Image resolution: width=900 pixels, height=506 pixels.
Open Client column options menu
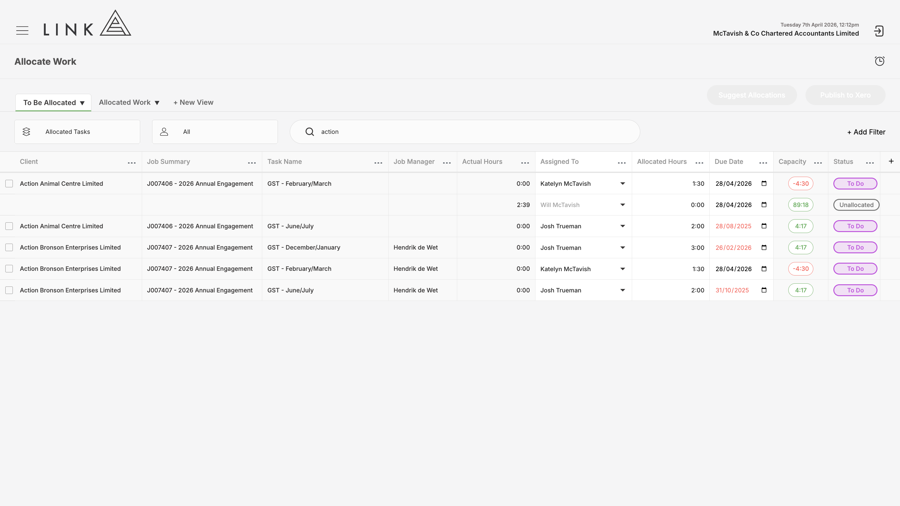(x=132, y=163)
